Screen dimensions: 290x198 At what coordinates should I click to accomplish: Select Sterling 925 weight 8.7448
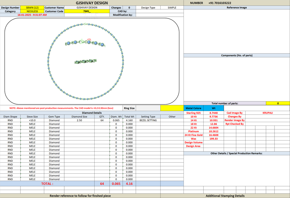point(214,113)
